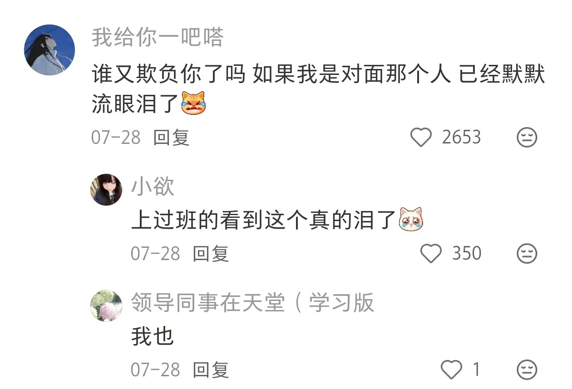The height and width of the screenshot is (389, 572).
Task: Open 我给你一吧嗒's profile avatar
Action: click(x=49, y=49)
